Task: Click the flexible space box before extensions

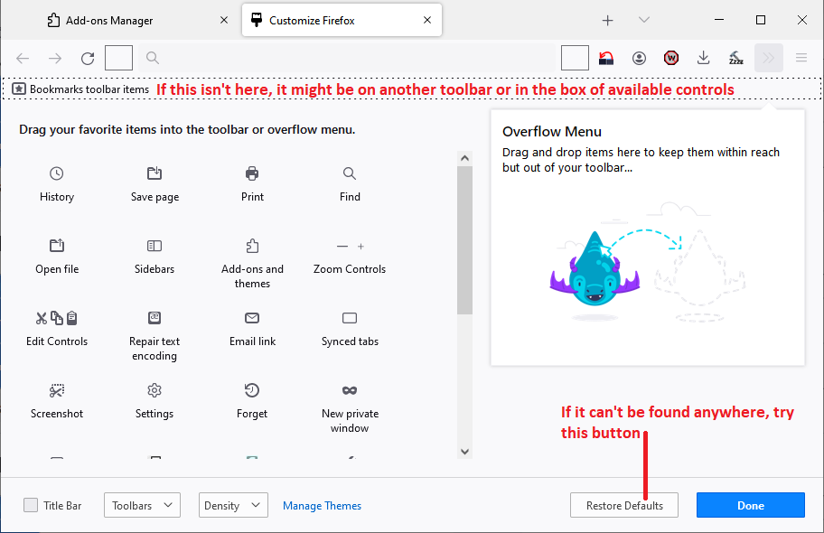Action: click(575, 58)
